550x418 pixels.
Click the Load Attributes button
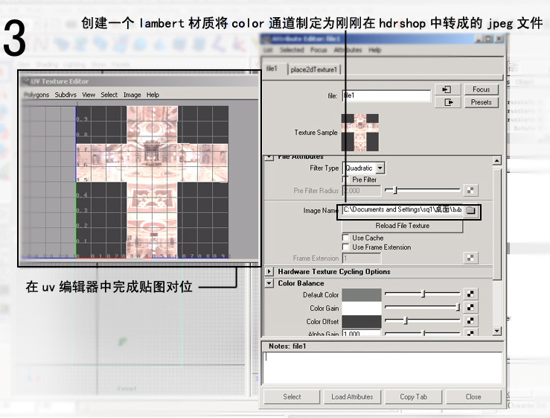click(352, 396)
